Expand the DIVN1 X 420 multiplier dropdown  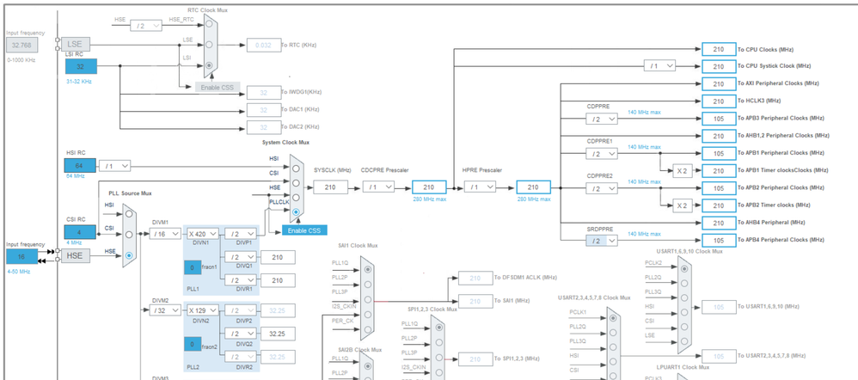(203, 234)
